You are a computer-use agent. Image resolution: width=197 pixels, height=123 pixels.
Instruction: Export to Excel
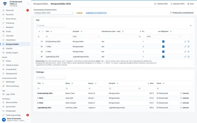point(191,4)
